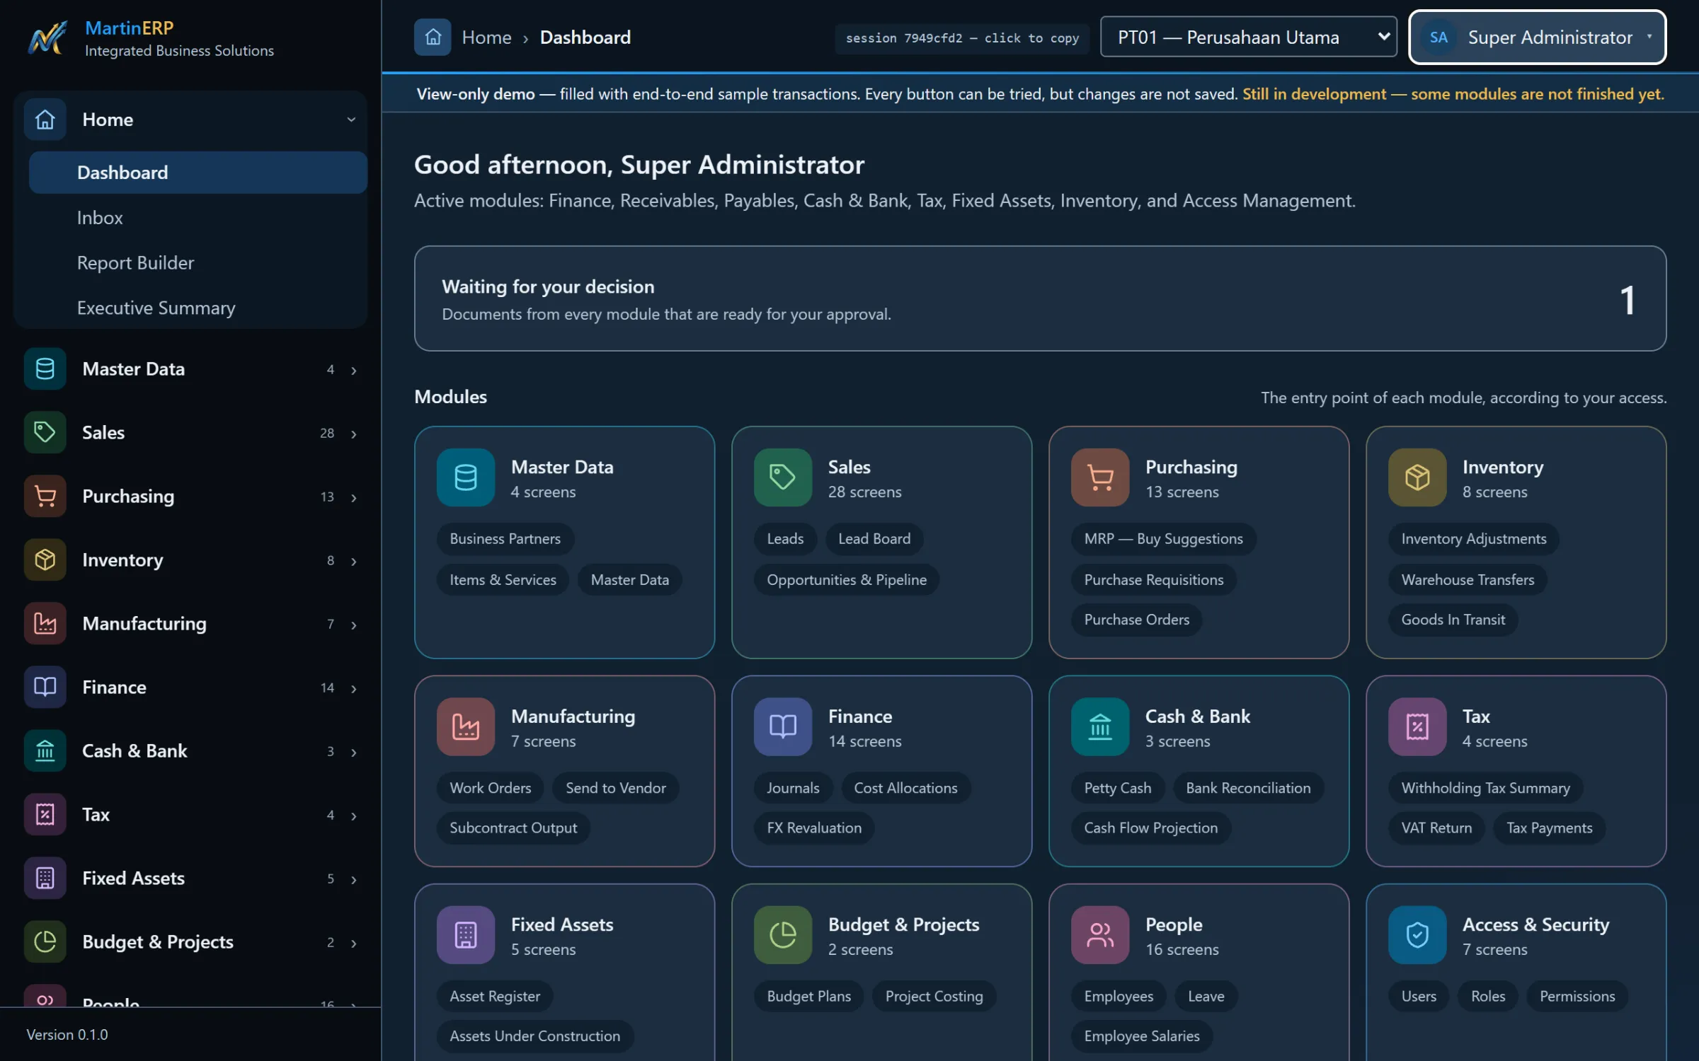Click the home icon in the breadcrumb

pyautogui.click(x=433, y=37)
